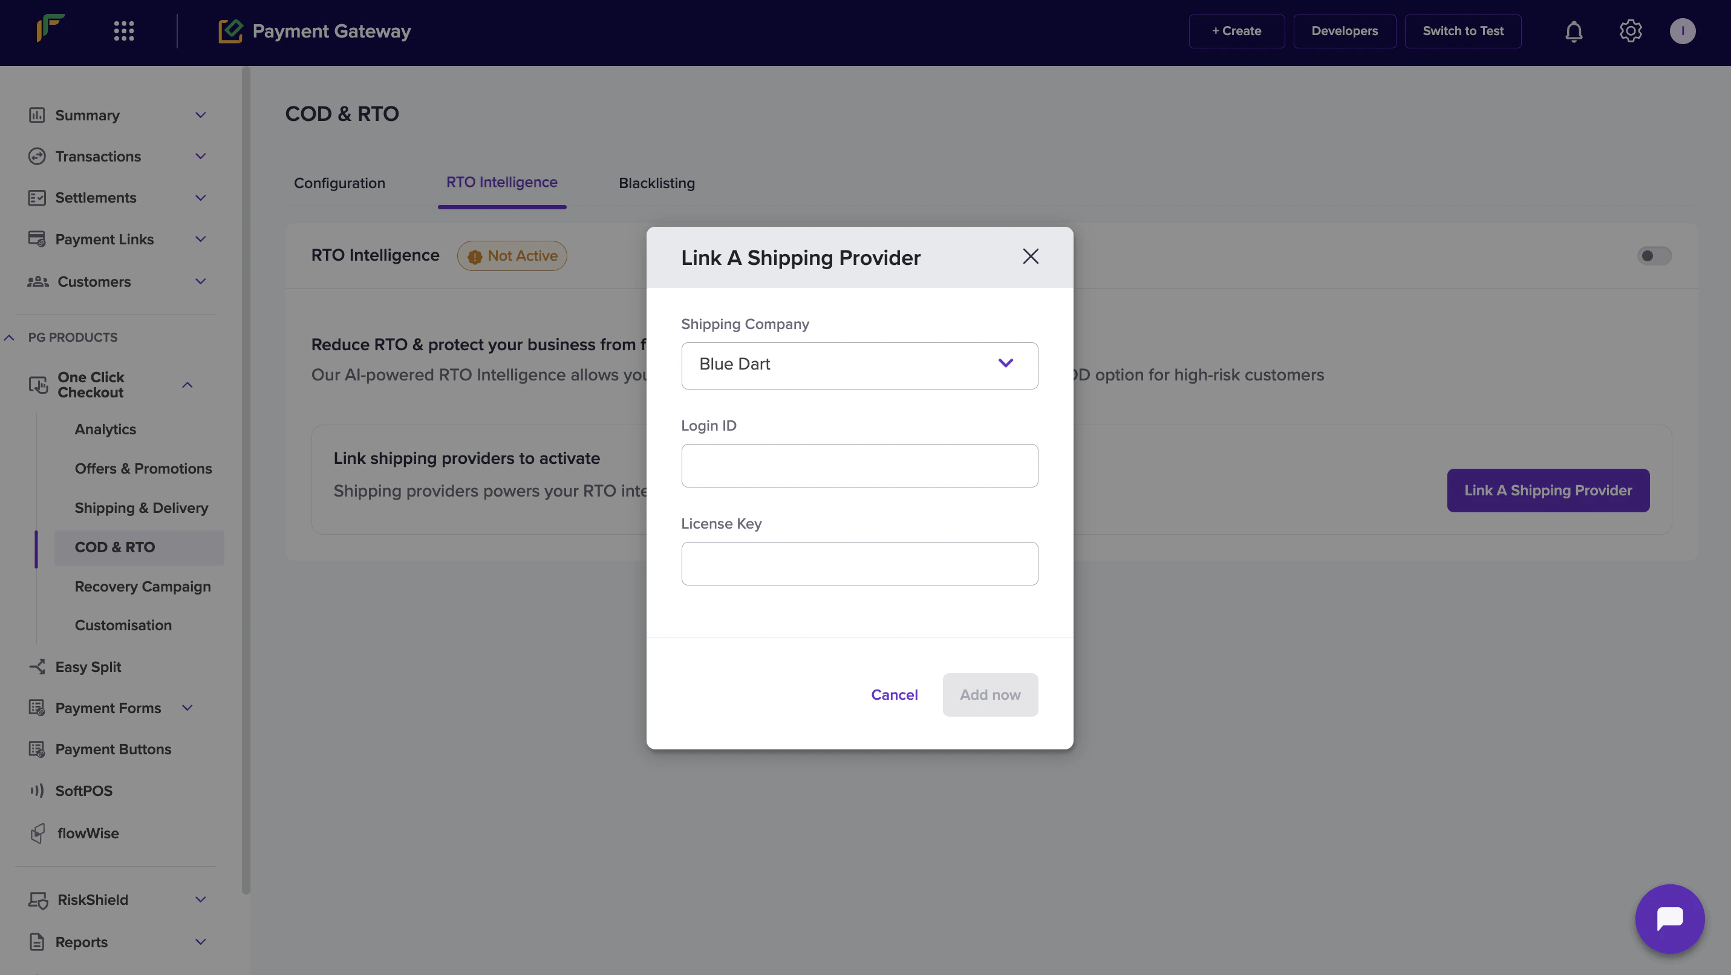Screen dimensions: 1731x975
Task: Click Cancel in the dialog
Action: click(894, 695)
